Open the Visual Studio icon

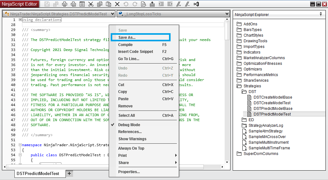tap(196, 4)
